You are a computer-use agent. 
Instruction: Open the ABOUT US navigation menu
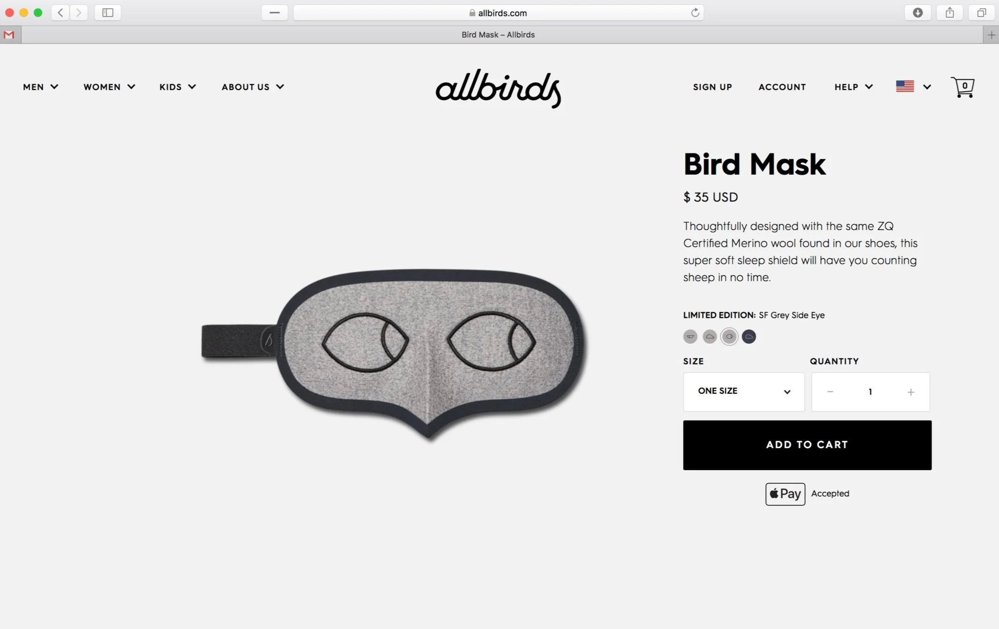253,87
